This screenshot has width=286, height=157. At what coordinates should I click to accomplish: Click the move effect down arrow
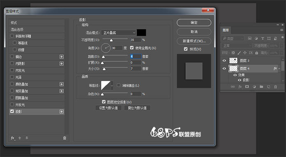pos(27,138)
